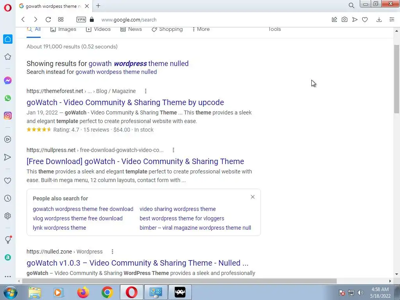The image size is (400, 300).
Task: Open the snapshot edit tool icon
Action: (334, 20)
